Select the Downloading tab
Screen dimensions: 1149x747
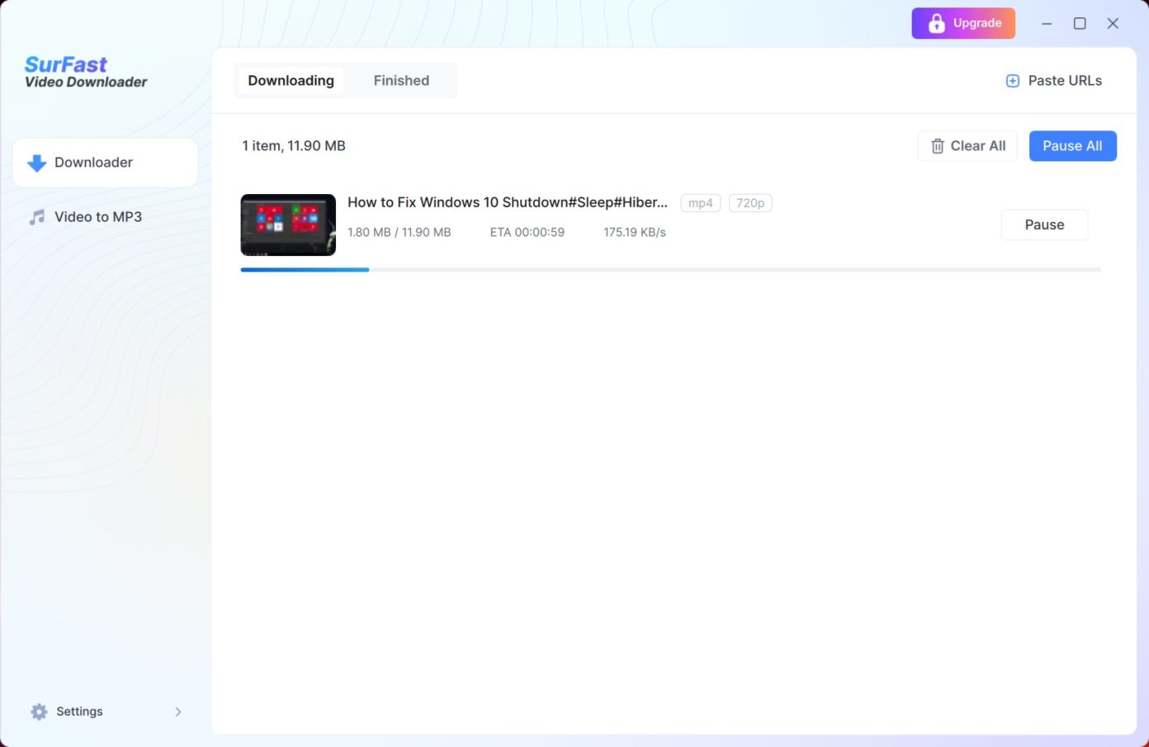291,80
